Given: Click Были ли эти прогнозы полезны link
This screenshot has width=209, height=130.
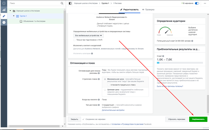Looking at the screenshot, I should (x=170, y=86).
